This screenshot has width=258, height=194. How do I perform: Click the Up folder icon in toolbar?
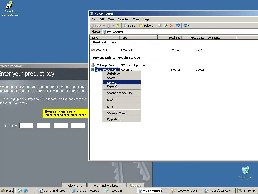pos(118,26)
